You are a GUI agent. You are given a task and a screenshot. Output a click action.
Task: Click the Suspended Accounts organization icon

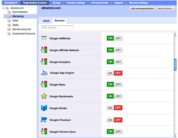(9, 34)
